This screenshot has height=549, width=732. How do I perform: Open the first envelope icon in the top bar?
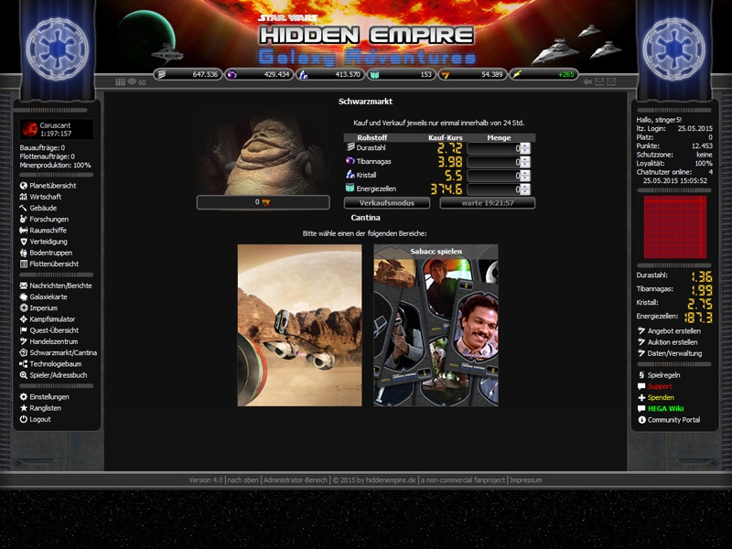(x=599, y=81)
